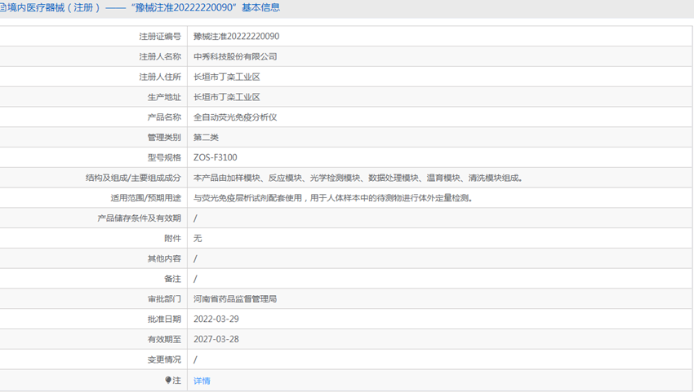Click the 注册人名称 field label
Image resolution: width=694 pixels, height=392 pixels.
pos(160,56)
